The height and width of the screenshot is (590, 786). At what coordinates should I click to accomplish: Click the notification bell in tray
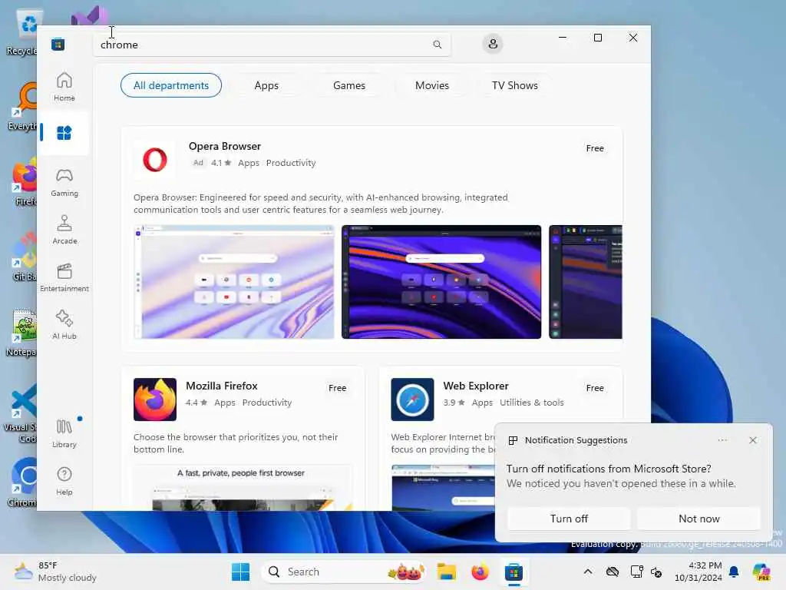pyautogui.click(x=734, y=572)
